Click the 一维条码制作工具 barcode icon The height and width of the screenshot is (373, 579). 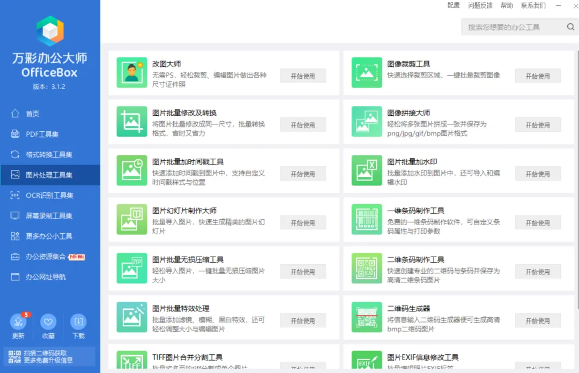367,219
